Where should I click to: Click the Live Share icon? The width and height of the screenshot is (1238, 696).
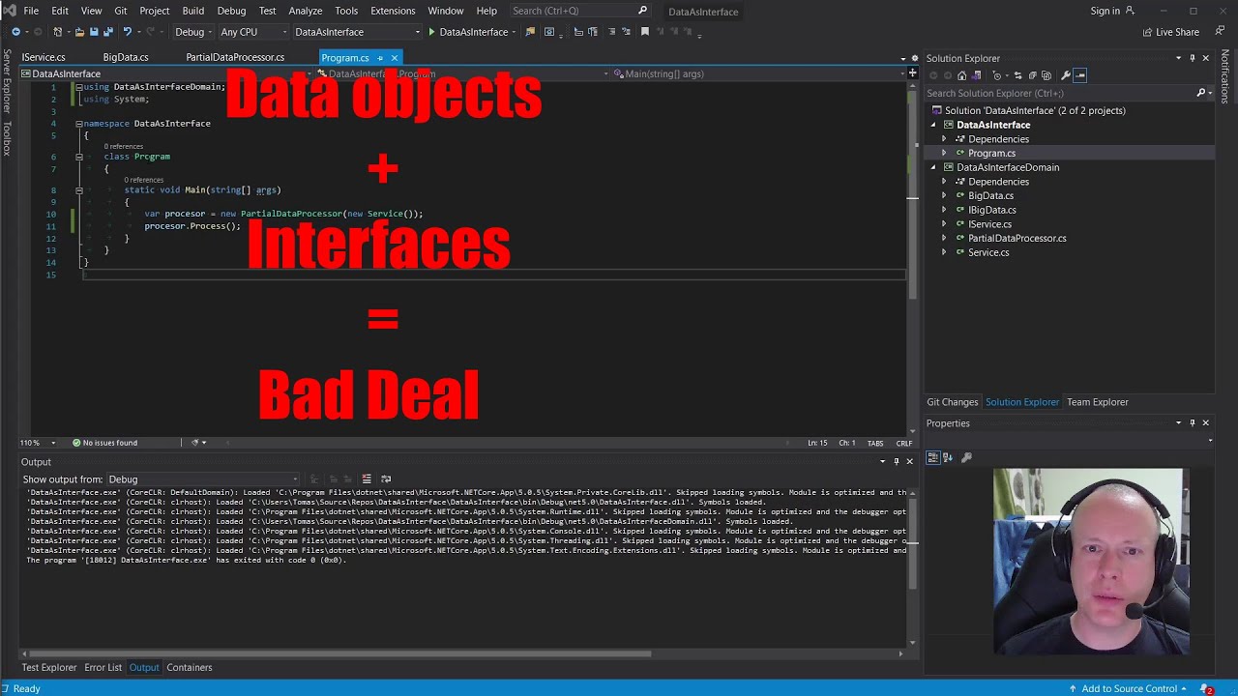1148,32
